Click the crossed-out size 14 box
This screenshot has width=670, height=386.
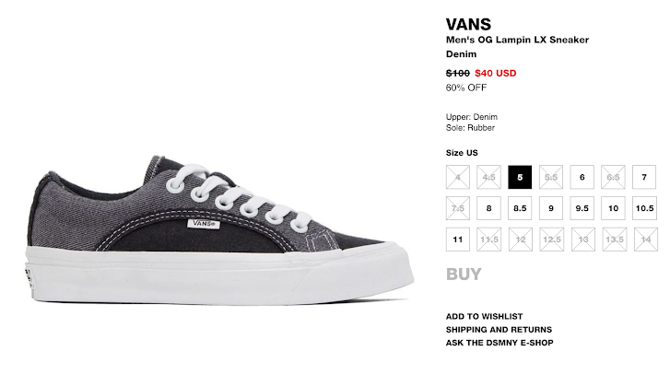[x=646, y=240]
